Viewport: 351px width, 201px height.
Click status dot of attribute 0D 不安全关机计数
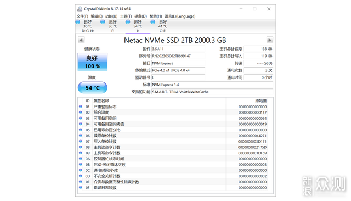[x=81, y=176]
